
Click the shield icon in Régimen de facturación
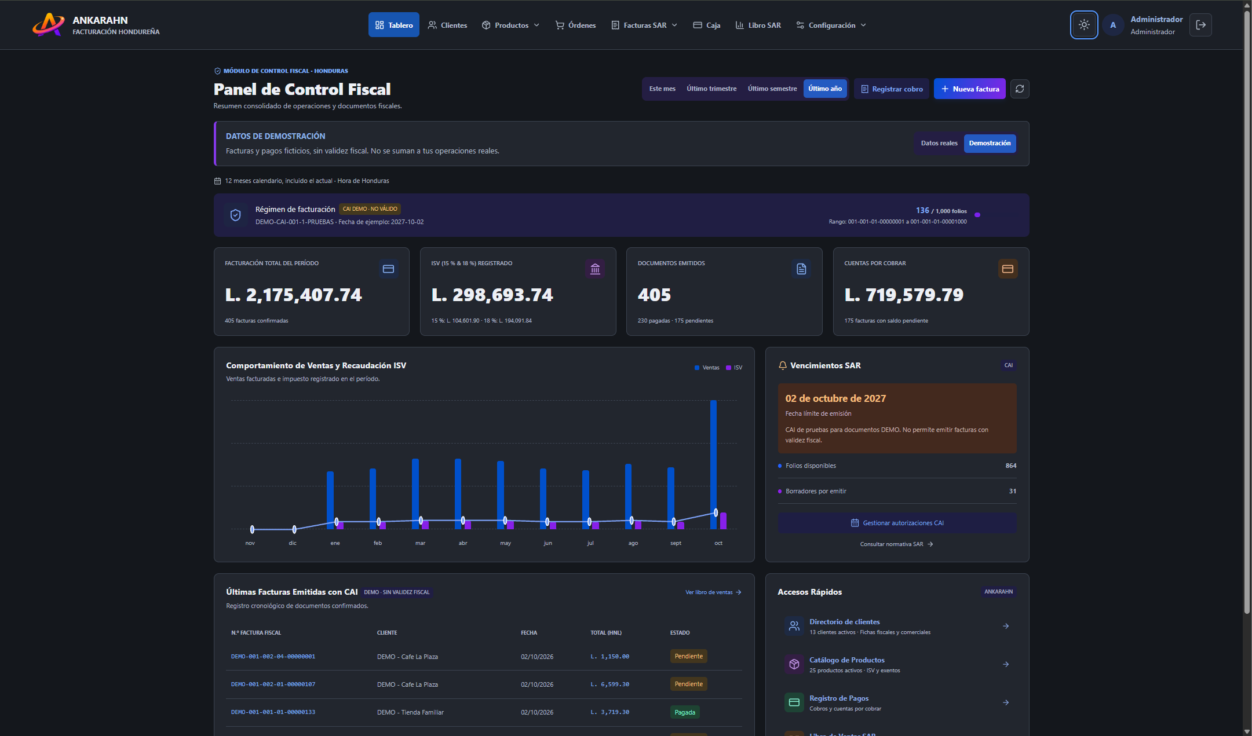coord(235,215)
